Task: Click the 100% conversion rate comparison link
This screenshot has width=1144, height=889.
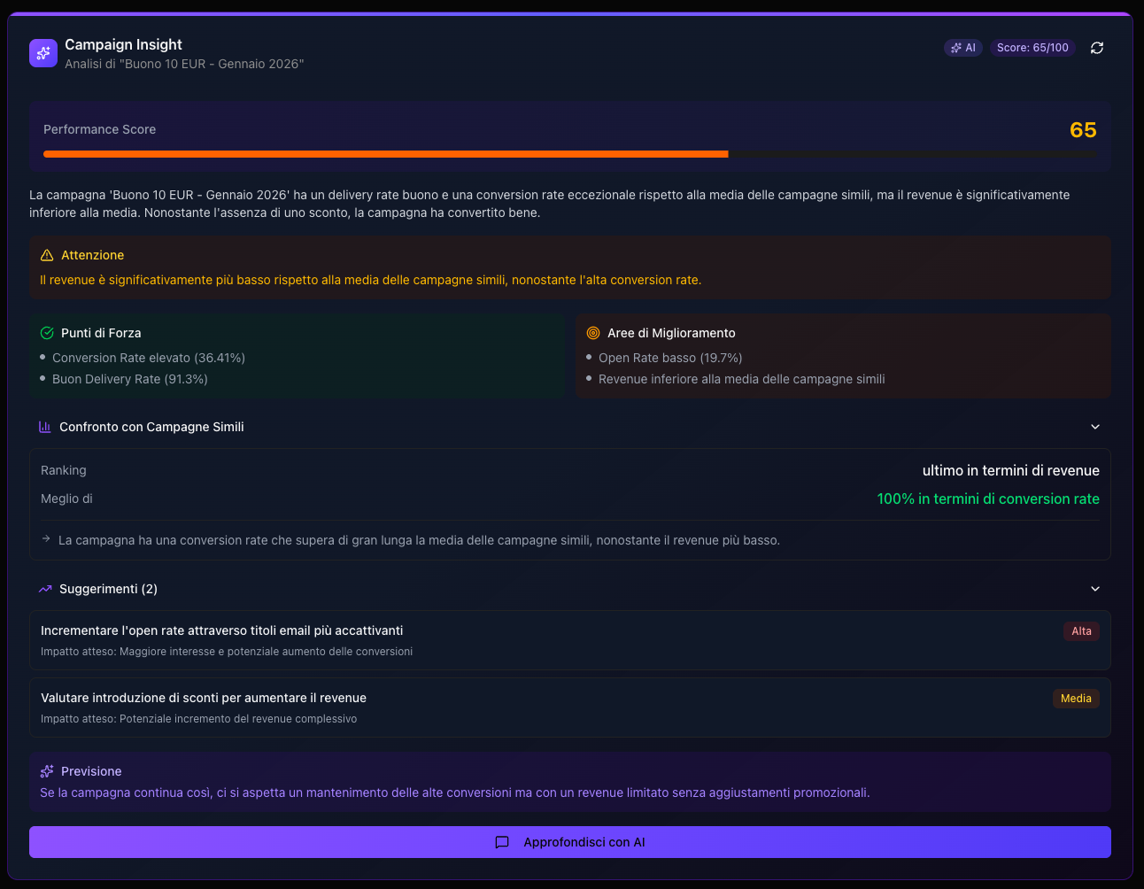Action: pyautogui.click(x=987, y=499)
